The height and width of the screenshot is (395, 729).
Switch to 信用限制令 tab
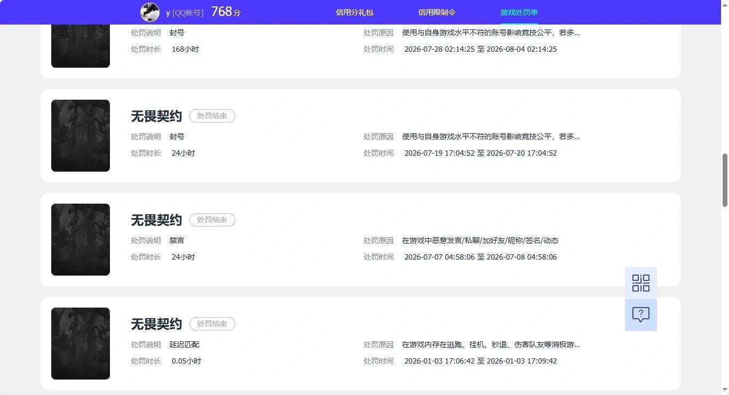[437, 12]
